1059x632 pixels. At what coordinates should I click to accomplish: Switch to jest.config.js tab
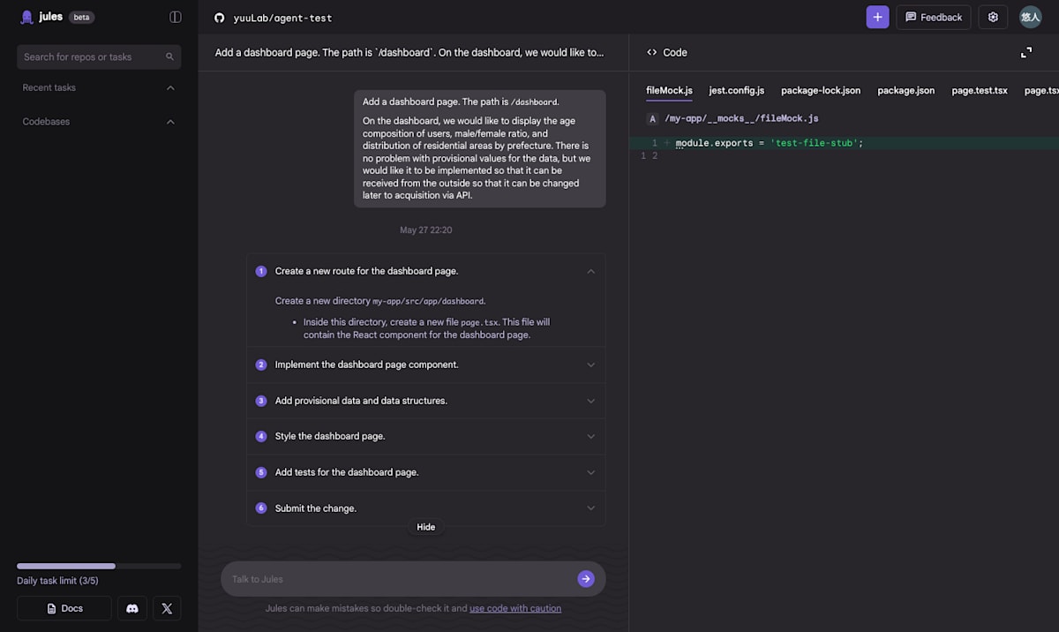[737, 90]
